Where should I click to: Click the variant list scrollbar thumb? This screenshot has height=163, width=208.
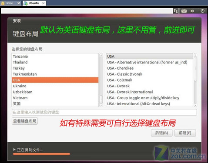tap(195, 69)
